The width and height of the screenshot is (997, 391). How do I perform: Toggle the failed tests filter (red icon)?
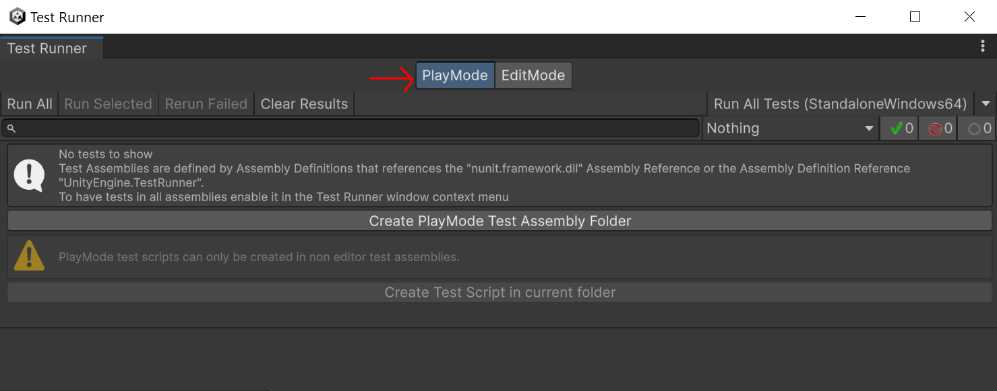point(938,128)
